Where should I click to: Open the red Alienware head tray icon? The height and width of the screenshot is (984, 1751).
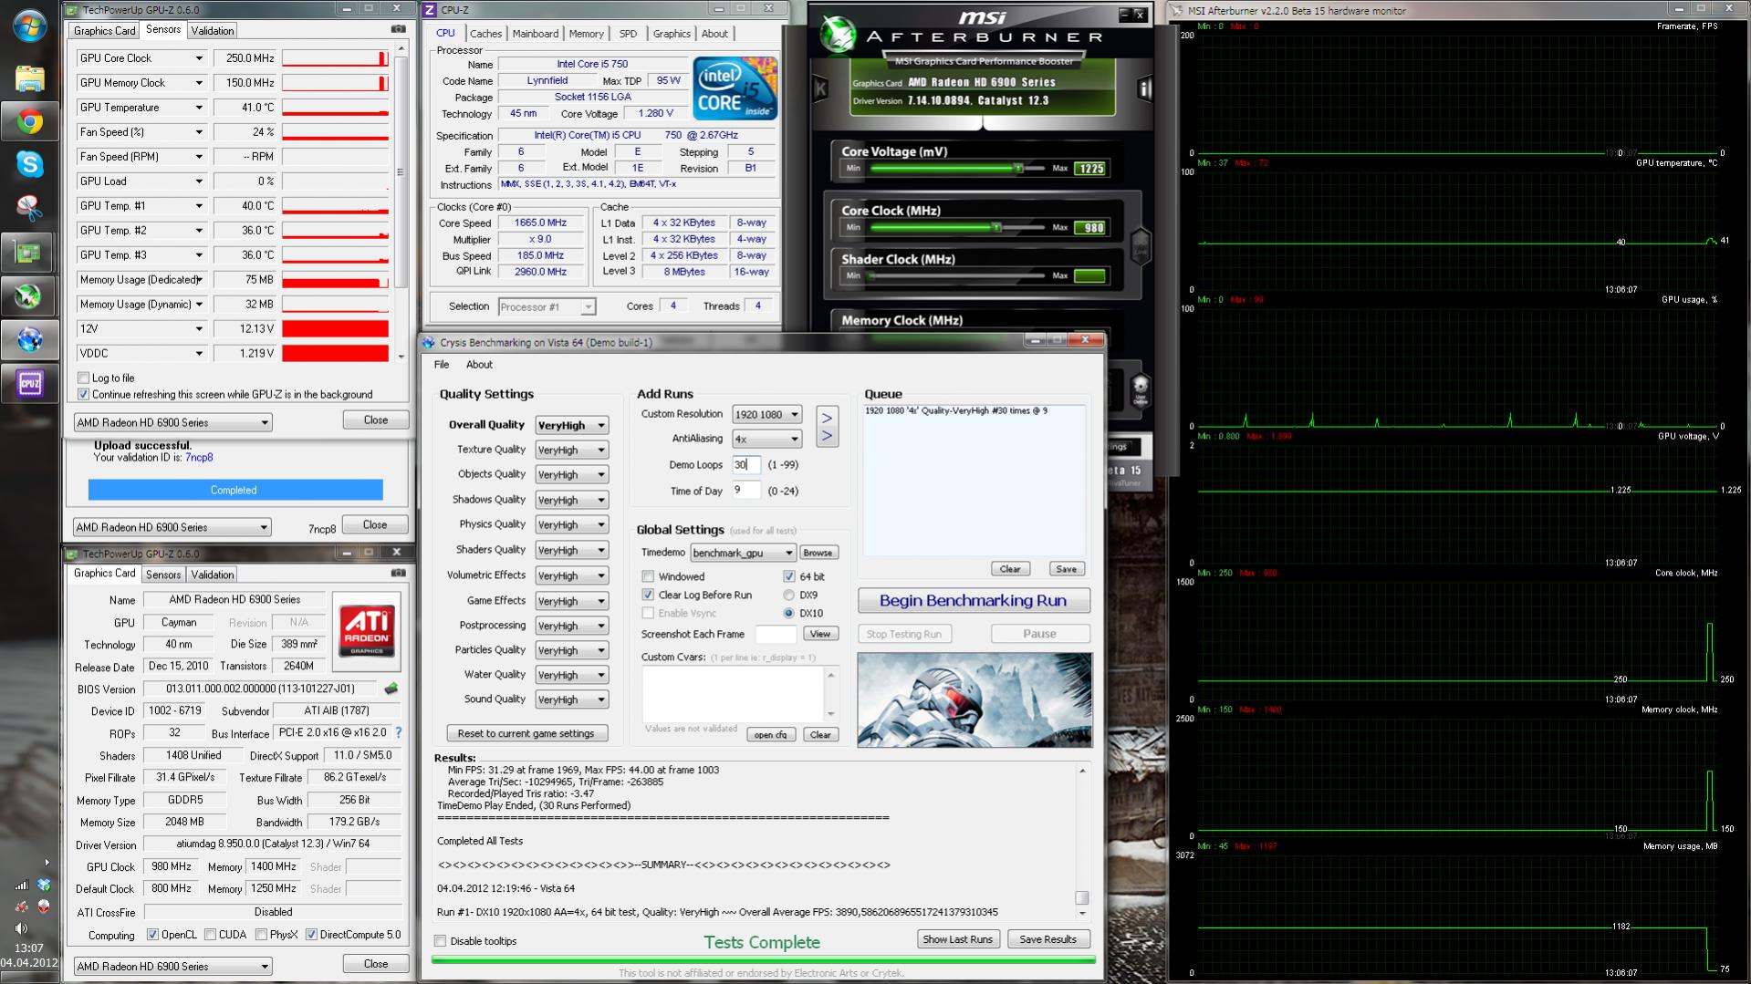(44, 906)
